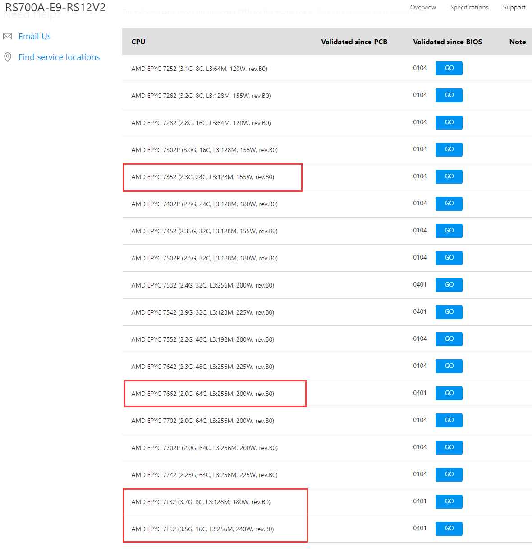Select the AMD EPYC 7282 CPU name

pyautogui.click(x=201, y=123)
